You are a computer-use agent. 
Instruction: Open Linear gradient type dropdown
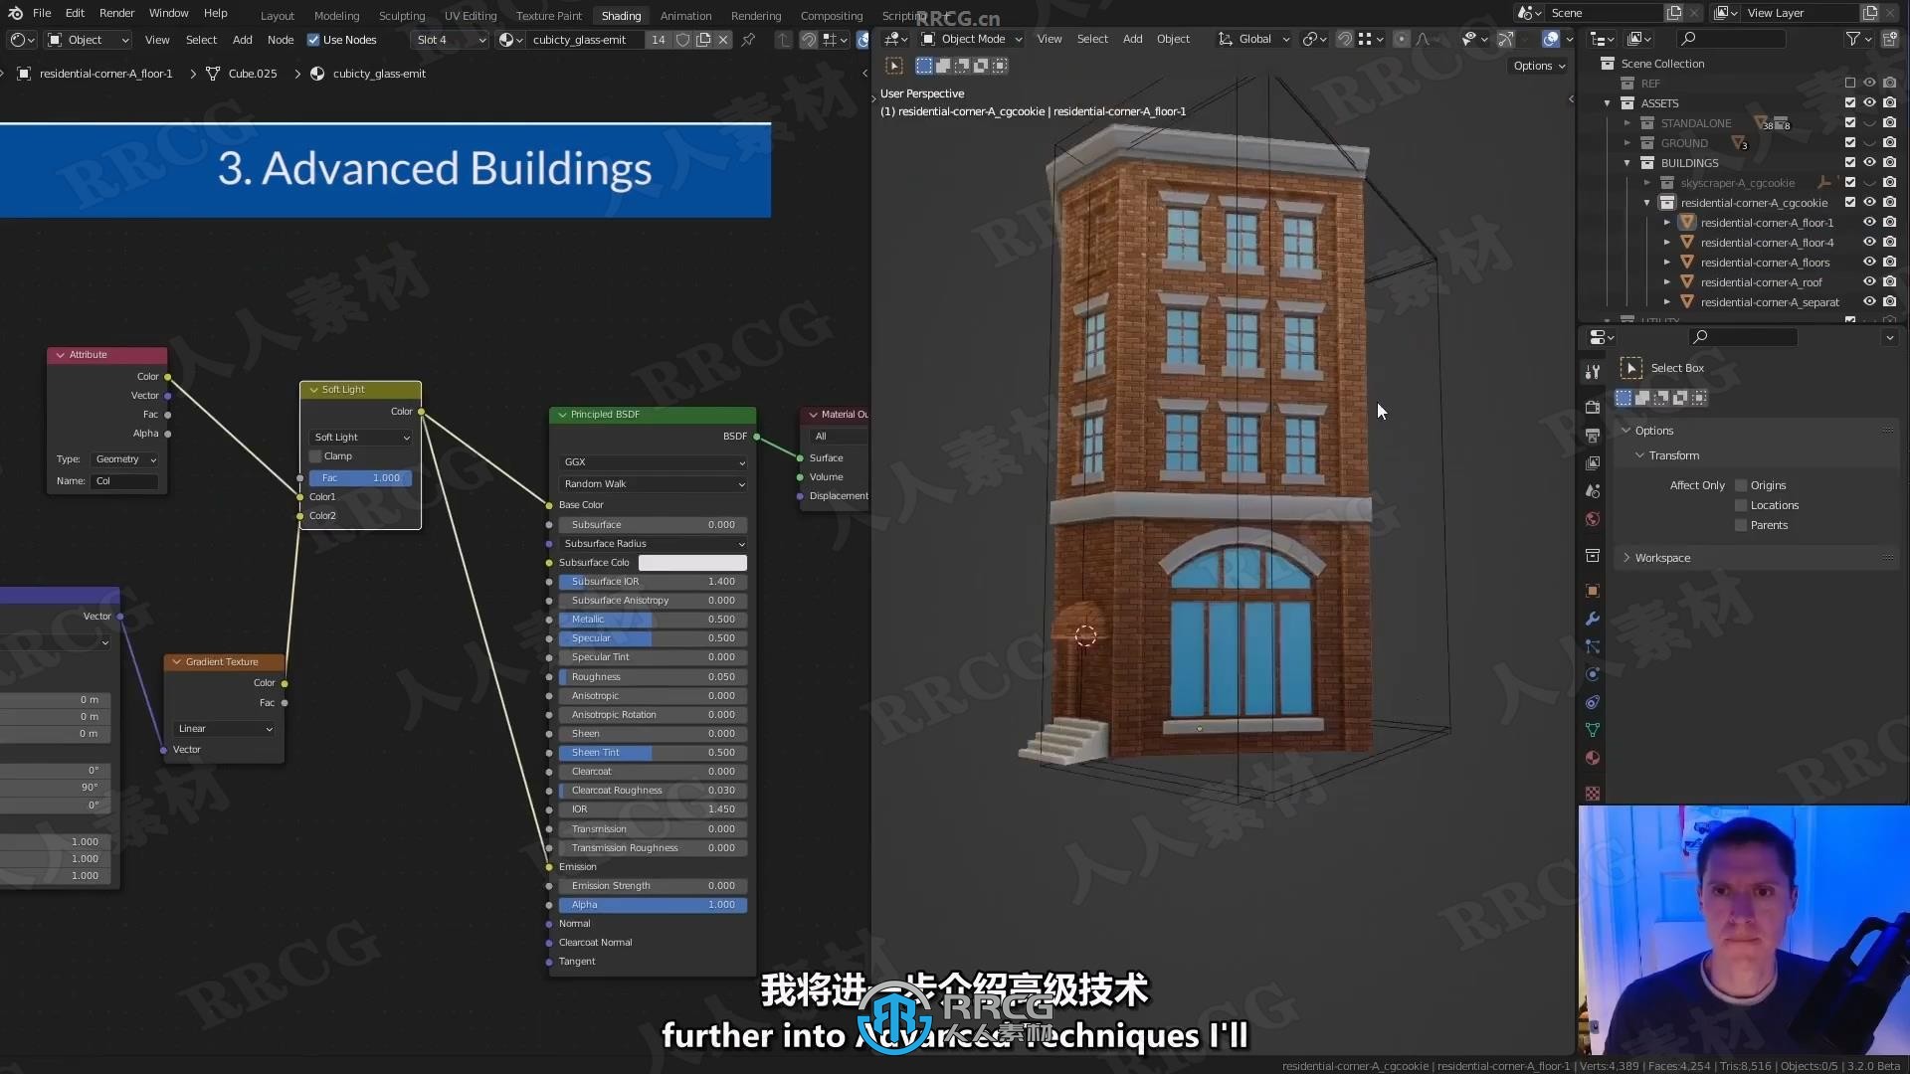(x=224, y=729)
